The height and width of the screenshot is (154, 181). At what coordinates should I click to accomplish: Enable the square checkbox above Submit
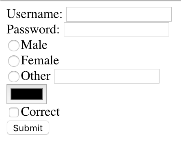click(x=14, y=112)
